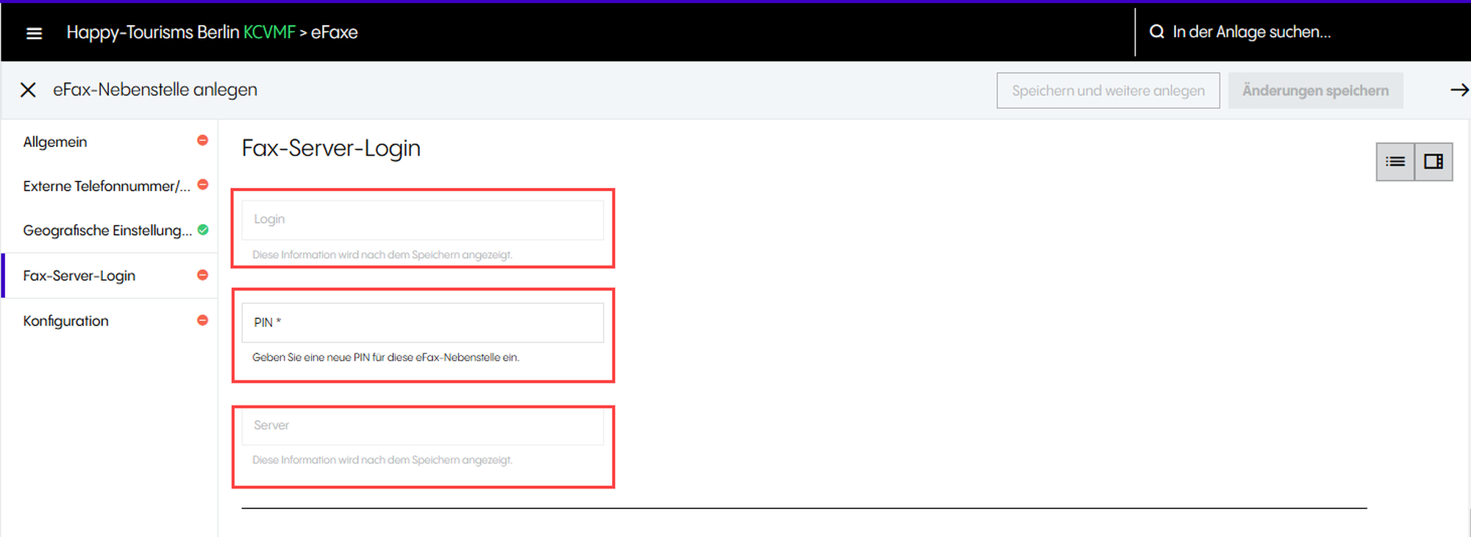Viewport: 1471px width, 537px height.
Task: Focus the PIN input field
Action: pyautogui.click(x=423, y=322)
